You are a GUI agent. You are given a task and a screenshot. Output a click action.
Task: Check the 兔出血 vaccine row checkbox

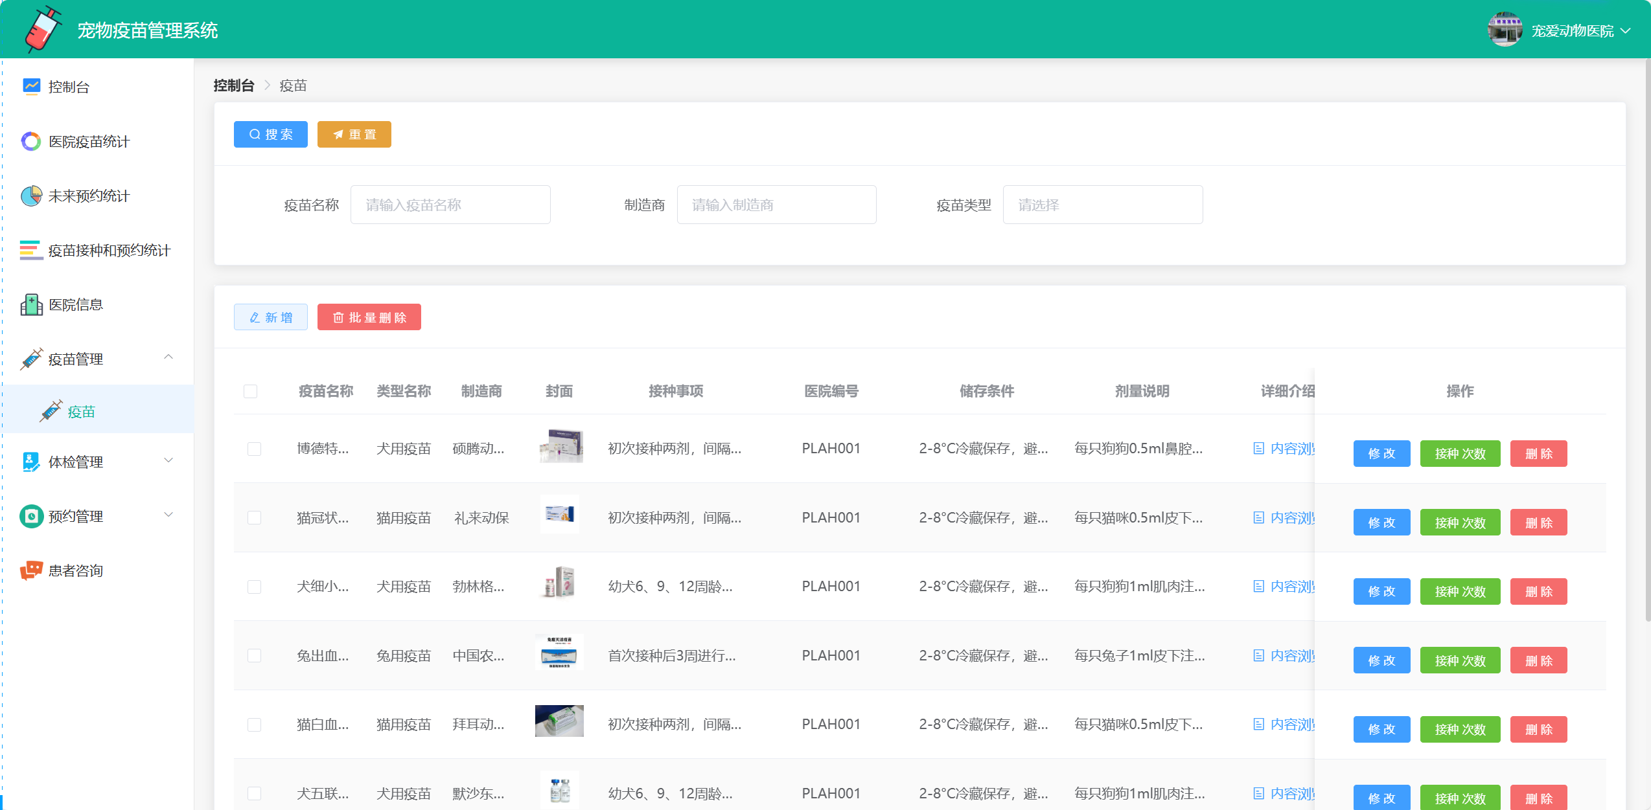[x=255, y=655]
